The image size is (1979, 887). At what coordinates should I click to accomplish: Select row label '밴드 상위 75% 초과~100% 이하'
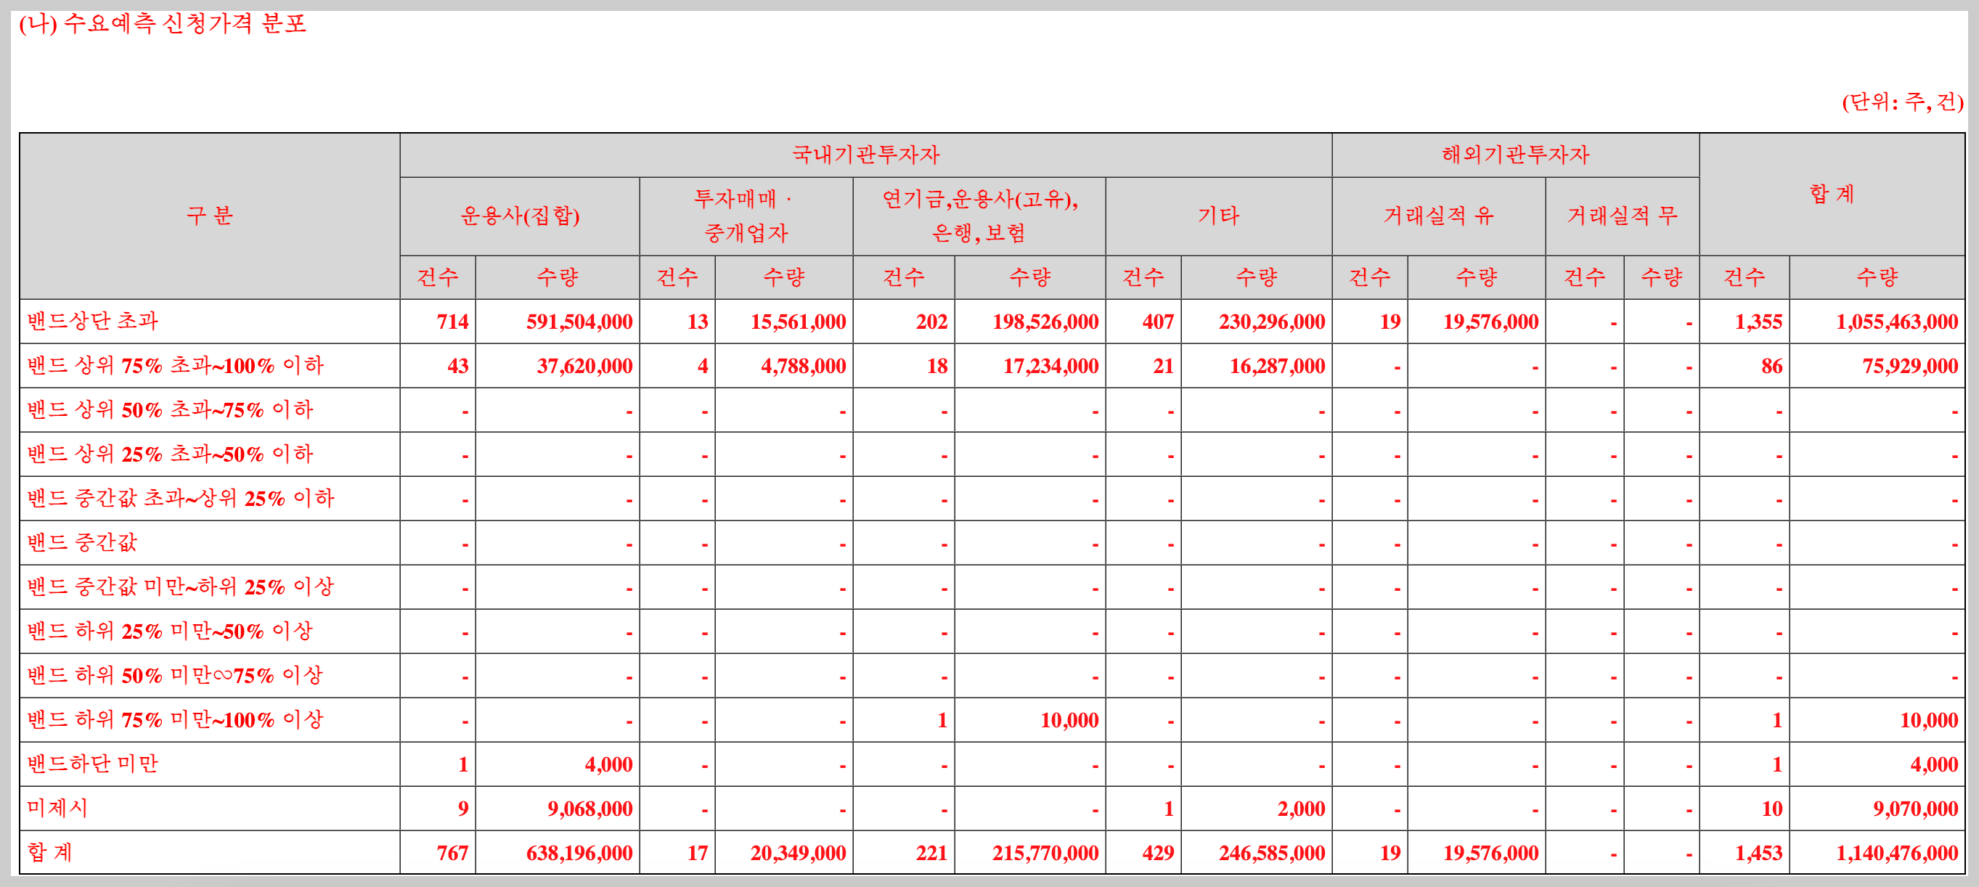click(x=176, y=366)
